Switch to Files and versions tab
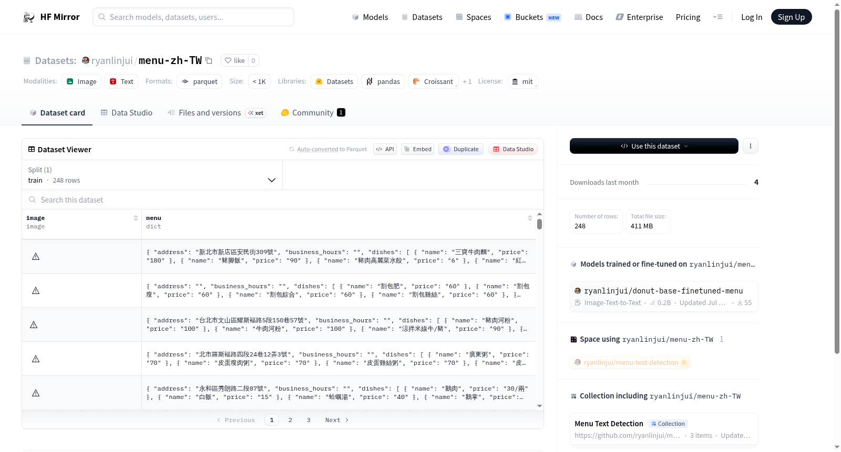 pyautogui.click(x=217, y=113)
